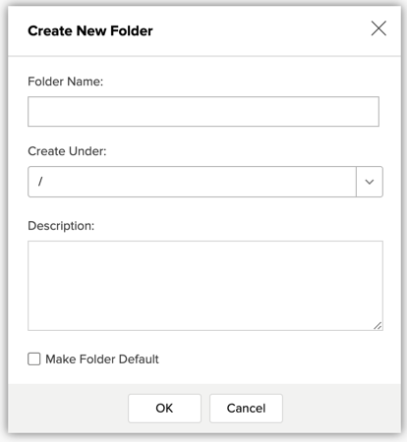The width and height of the screenshot is (407, 442).
Task: Click the X icon in dialog header
Action: (x=378, y=28)
